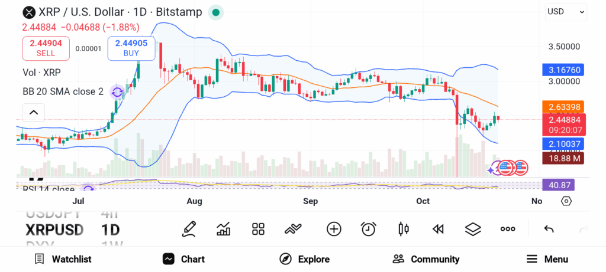
Task: Open the USD currency dropdown
Action: click(566, 11)
